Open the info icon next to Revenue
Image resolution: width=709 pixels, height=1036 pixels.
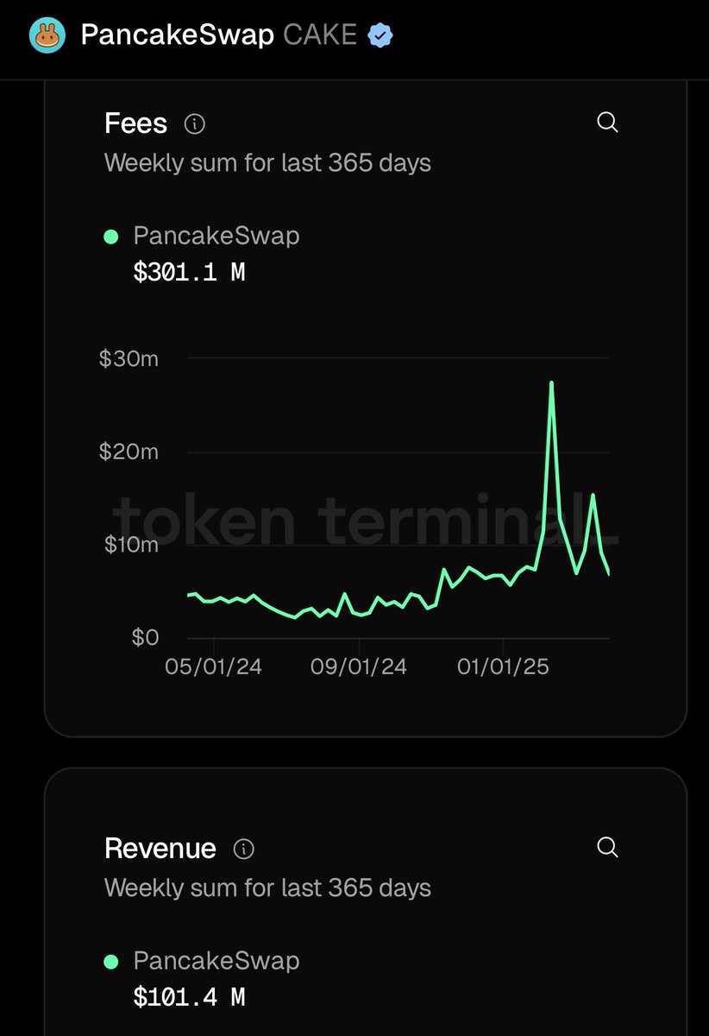pos(244,850)
